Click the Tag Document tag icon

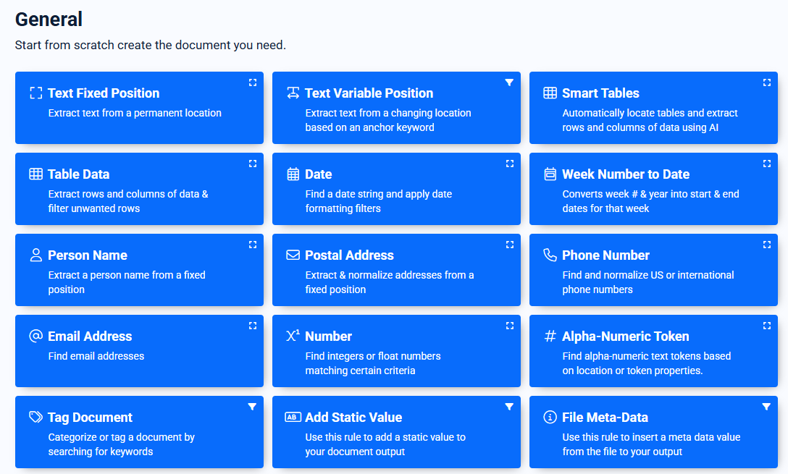point(35,417)
